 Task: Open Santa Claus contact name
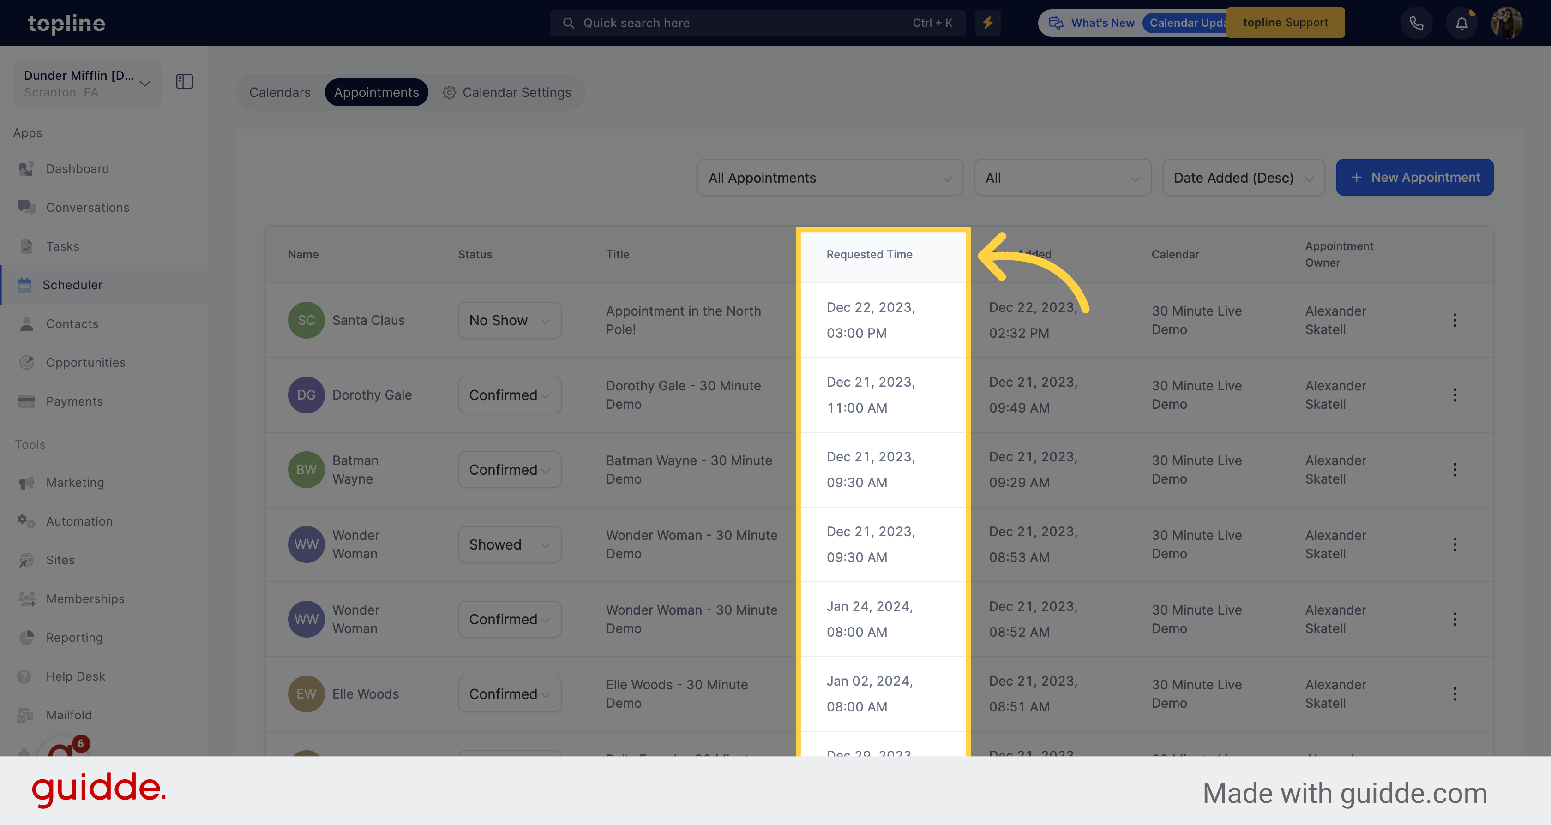[x=368, y=320]
